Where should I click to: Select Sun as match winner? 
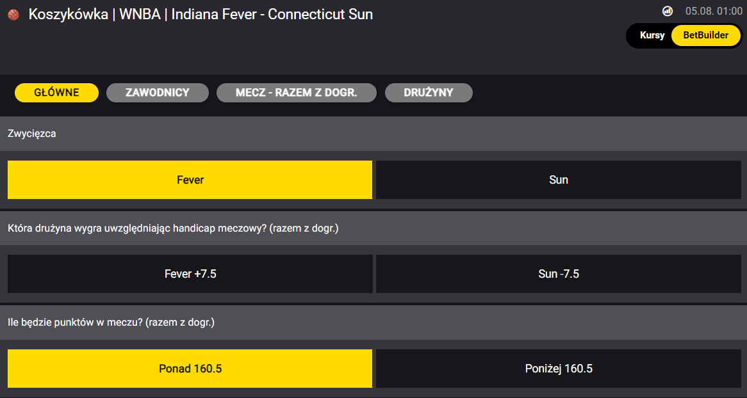pyautogui.click(x=558, y=180)
